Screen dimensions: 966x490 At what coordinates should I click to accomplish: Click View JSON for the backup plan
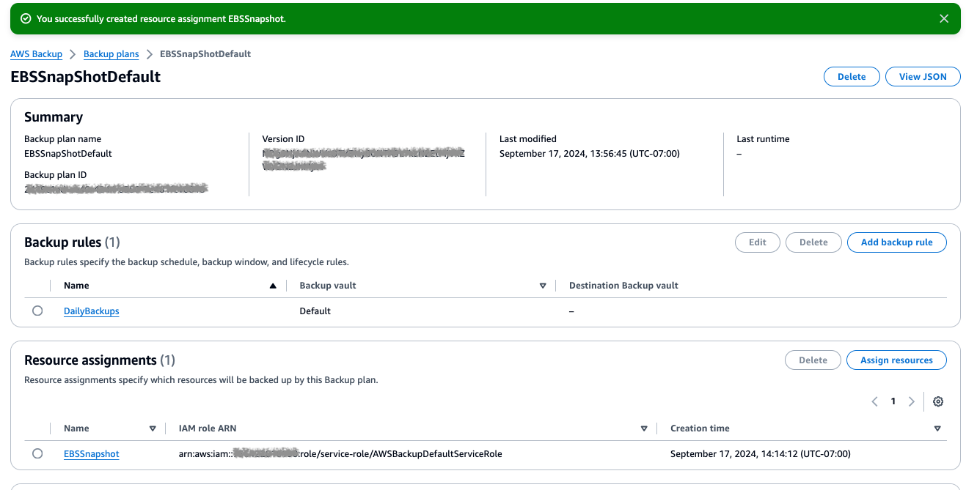[923, 76]
